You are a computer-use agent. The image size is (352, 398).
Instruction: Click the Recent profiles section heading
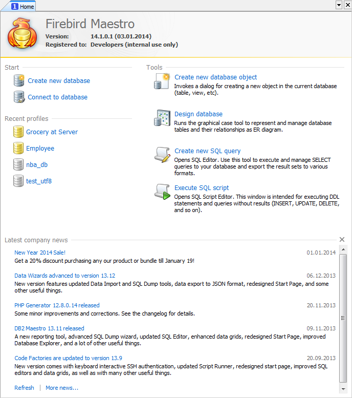click(27, 119)
